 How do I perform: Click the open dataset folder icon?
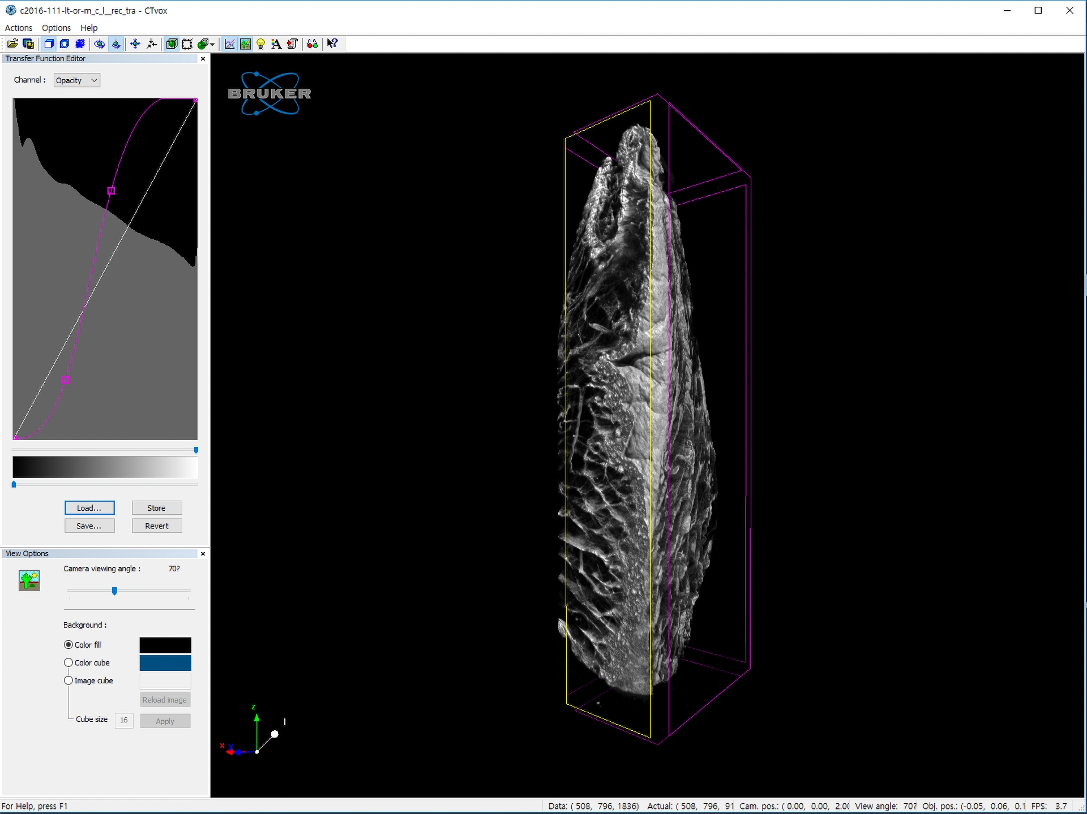[12, 44]
